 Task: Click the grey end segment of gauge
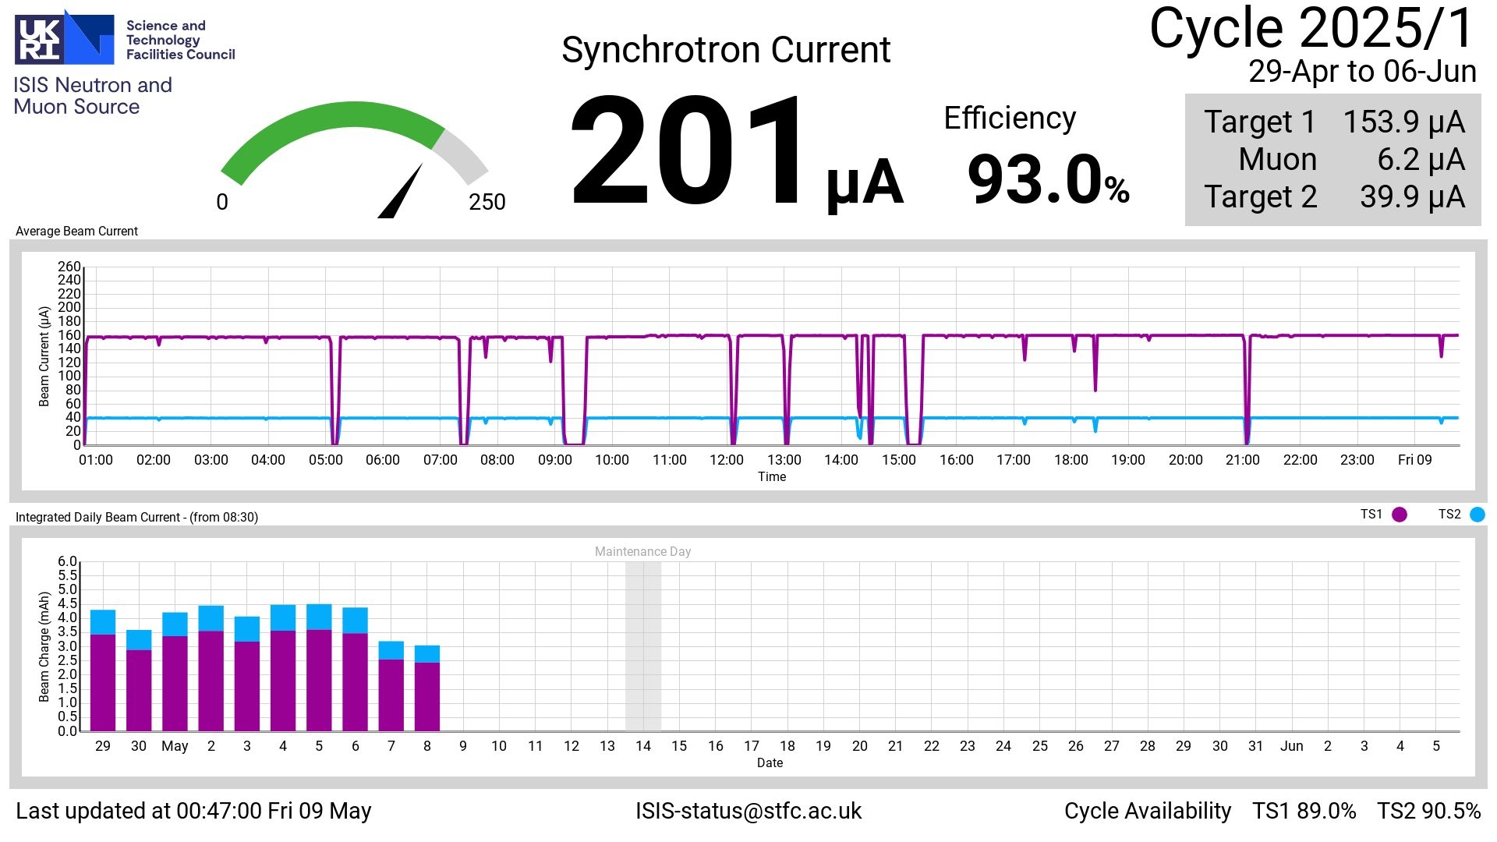(x=462, y=151)
